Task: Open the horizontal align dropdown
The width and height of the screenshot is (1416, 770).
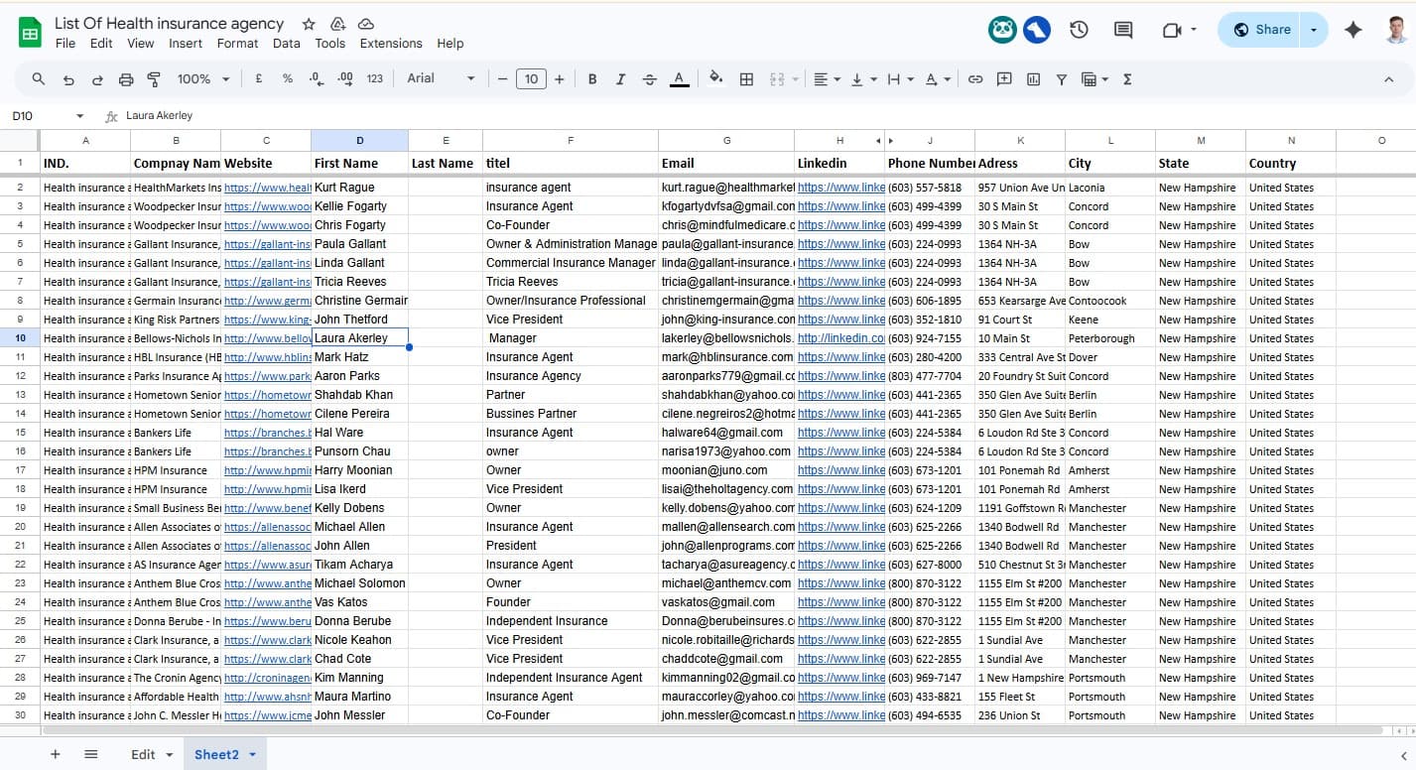Action: pyautogui.click(x=828, y=79)
